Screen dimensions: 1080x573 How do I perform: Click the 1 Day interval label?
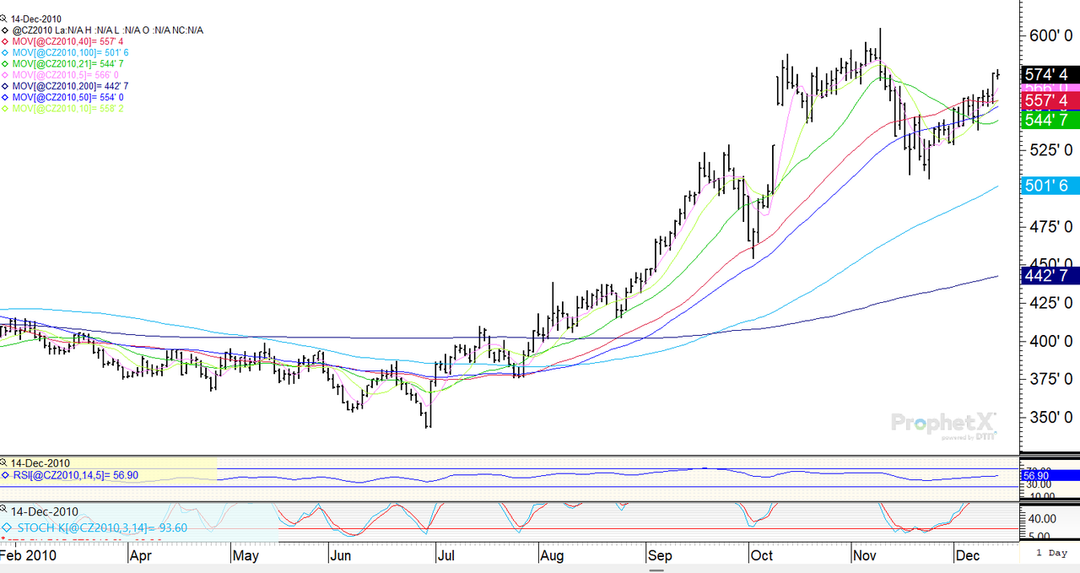click(x=1051, y=554)
